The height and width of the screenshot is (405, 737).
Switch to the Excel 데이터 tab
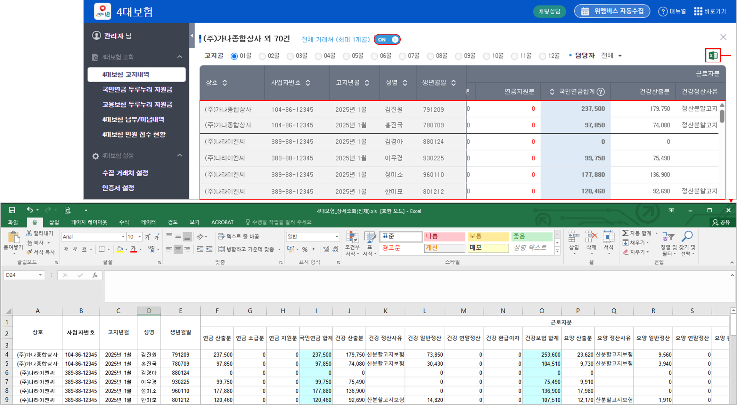pos(149,222)
